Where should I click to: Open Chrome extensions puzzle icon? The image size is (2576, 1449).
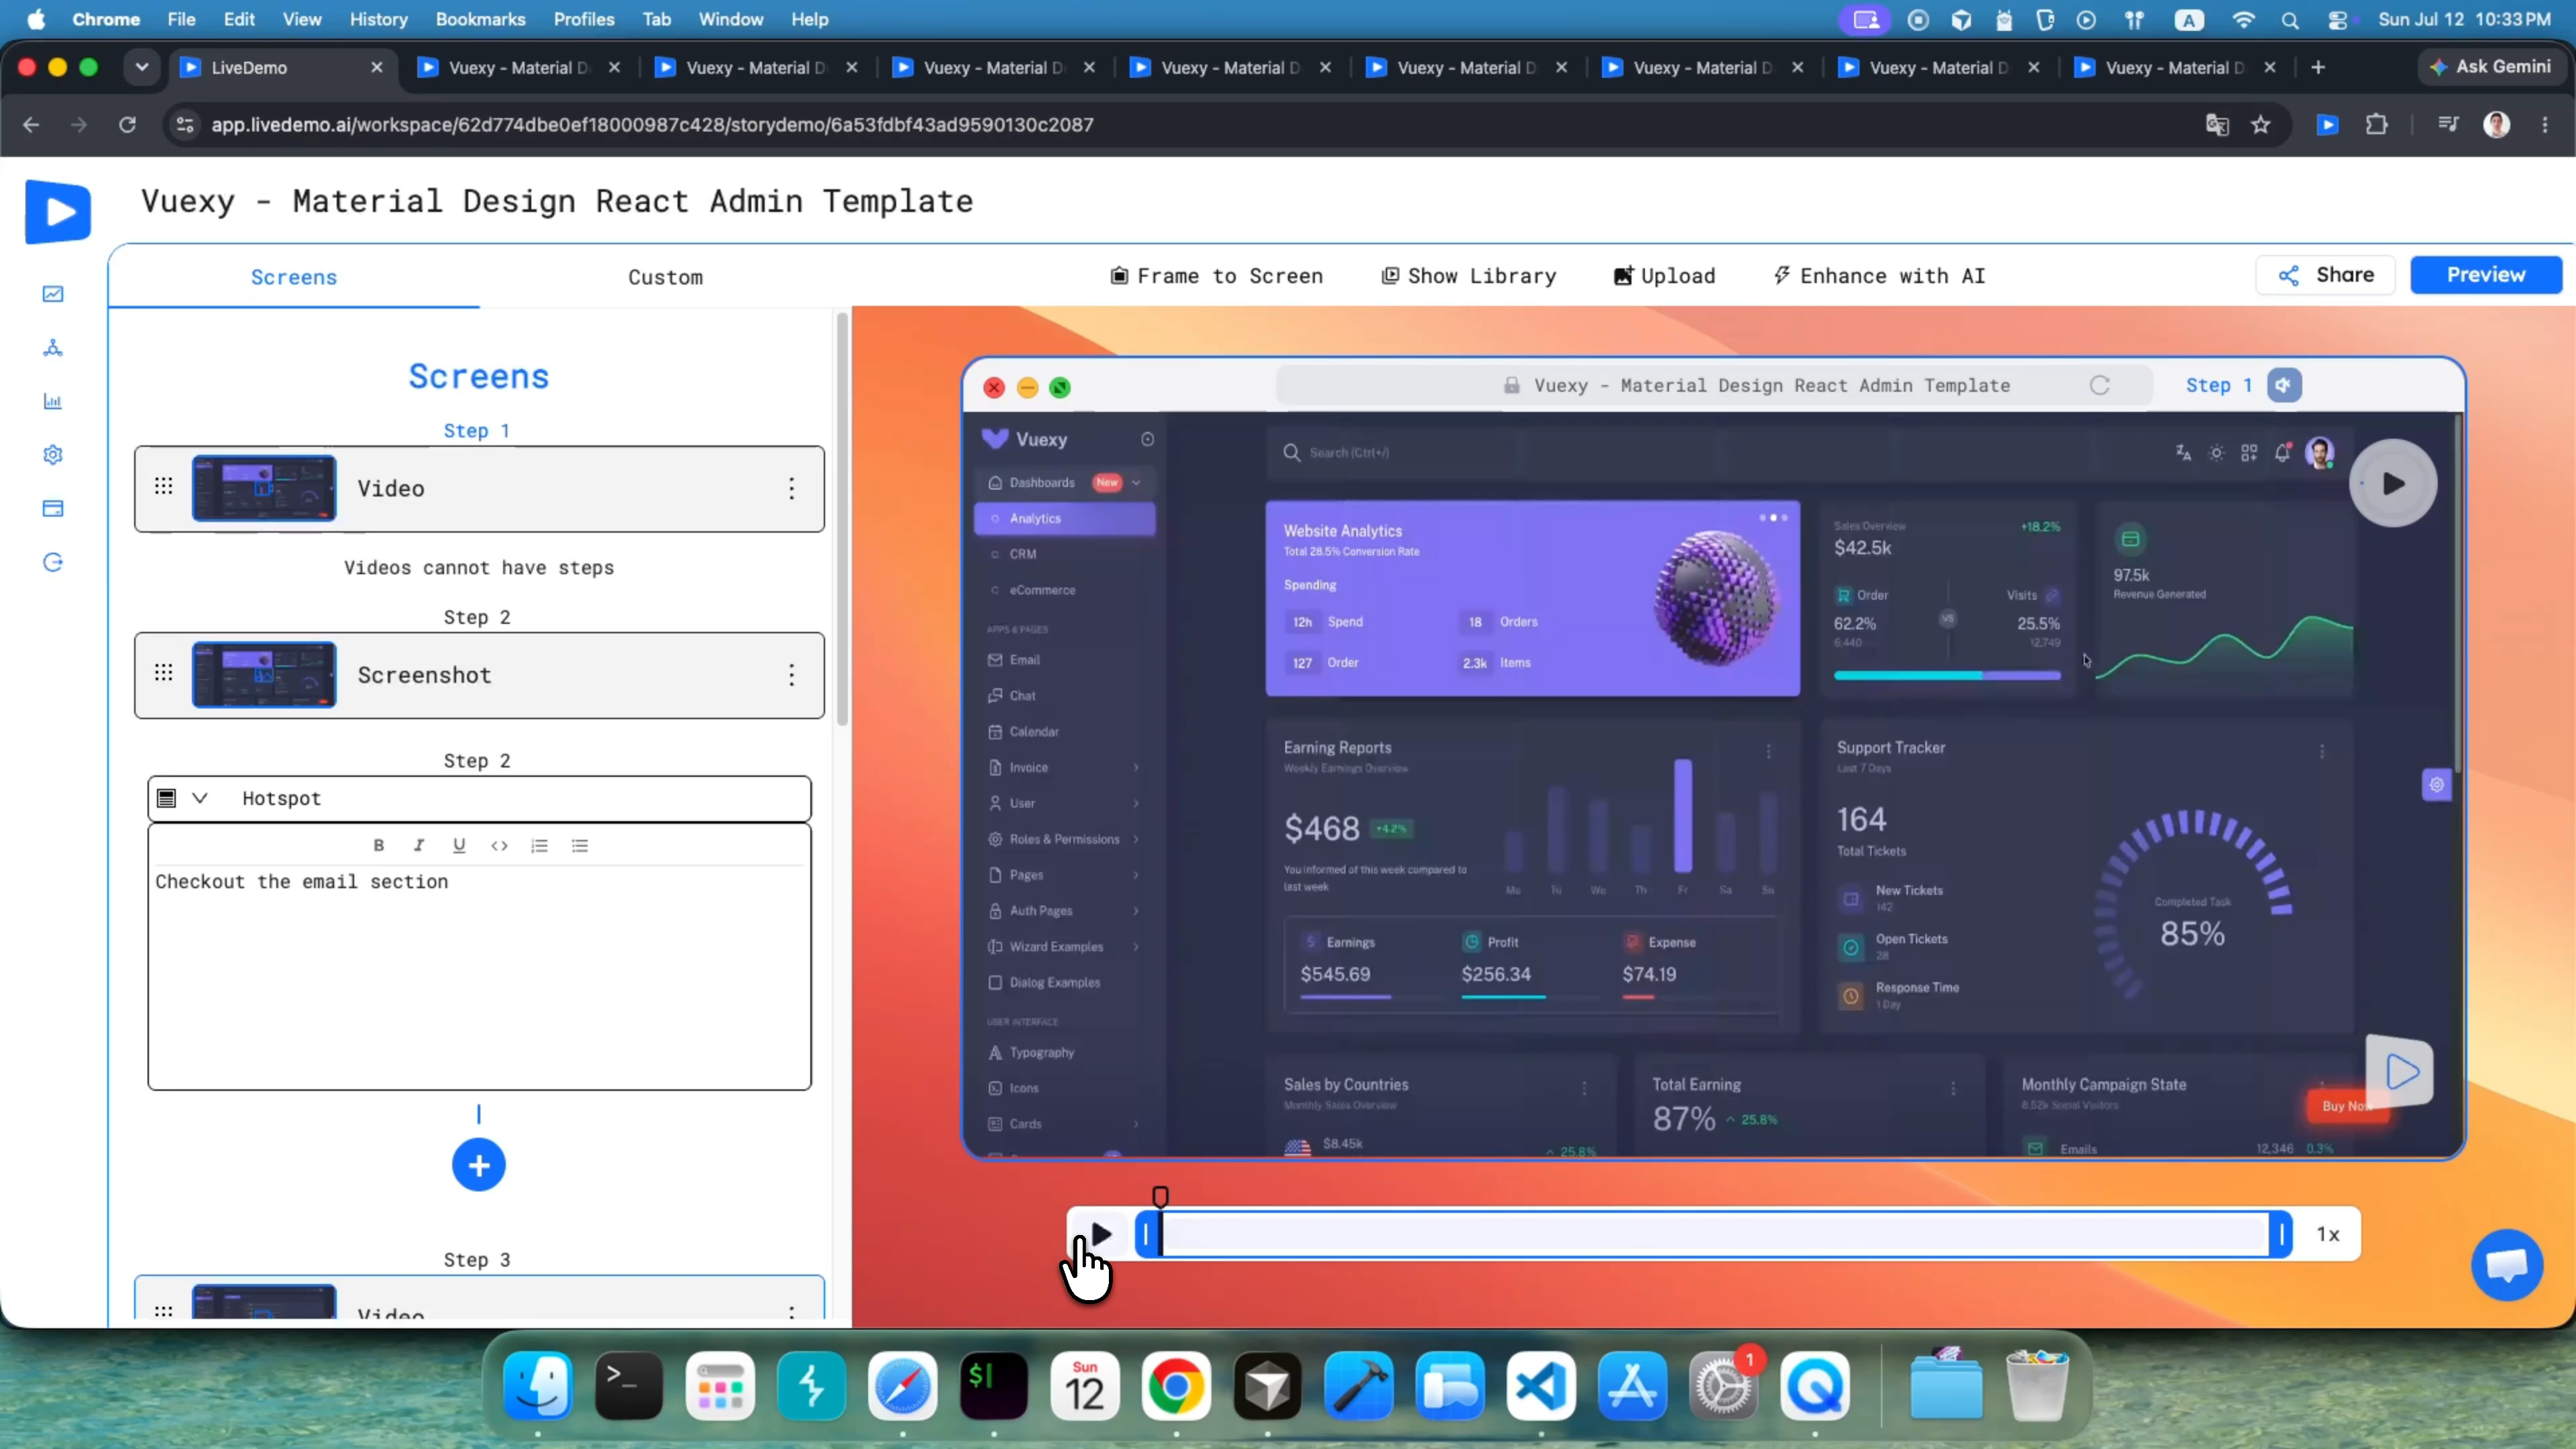2377,125
